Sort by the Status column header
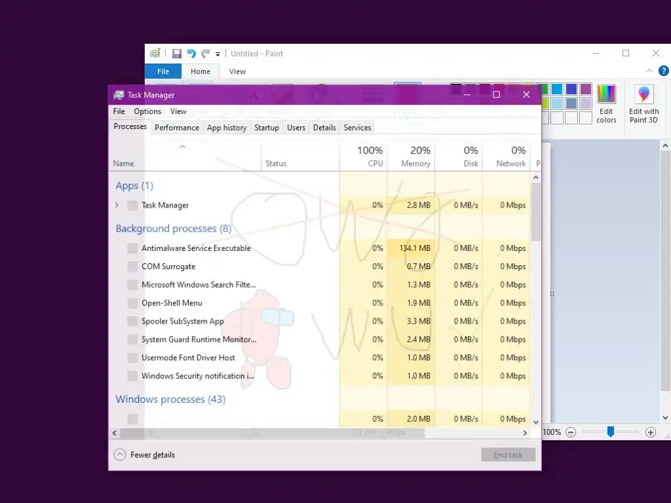The height and width of the screenshot is (503, 671). (x=300, y=156)
